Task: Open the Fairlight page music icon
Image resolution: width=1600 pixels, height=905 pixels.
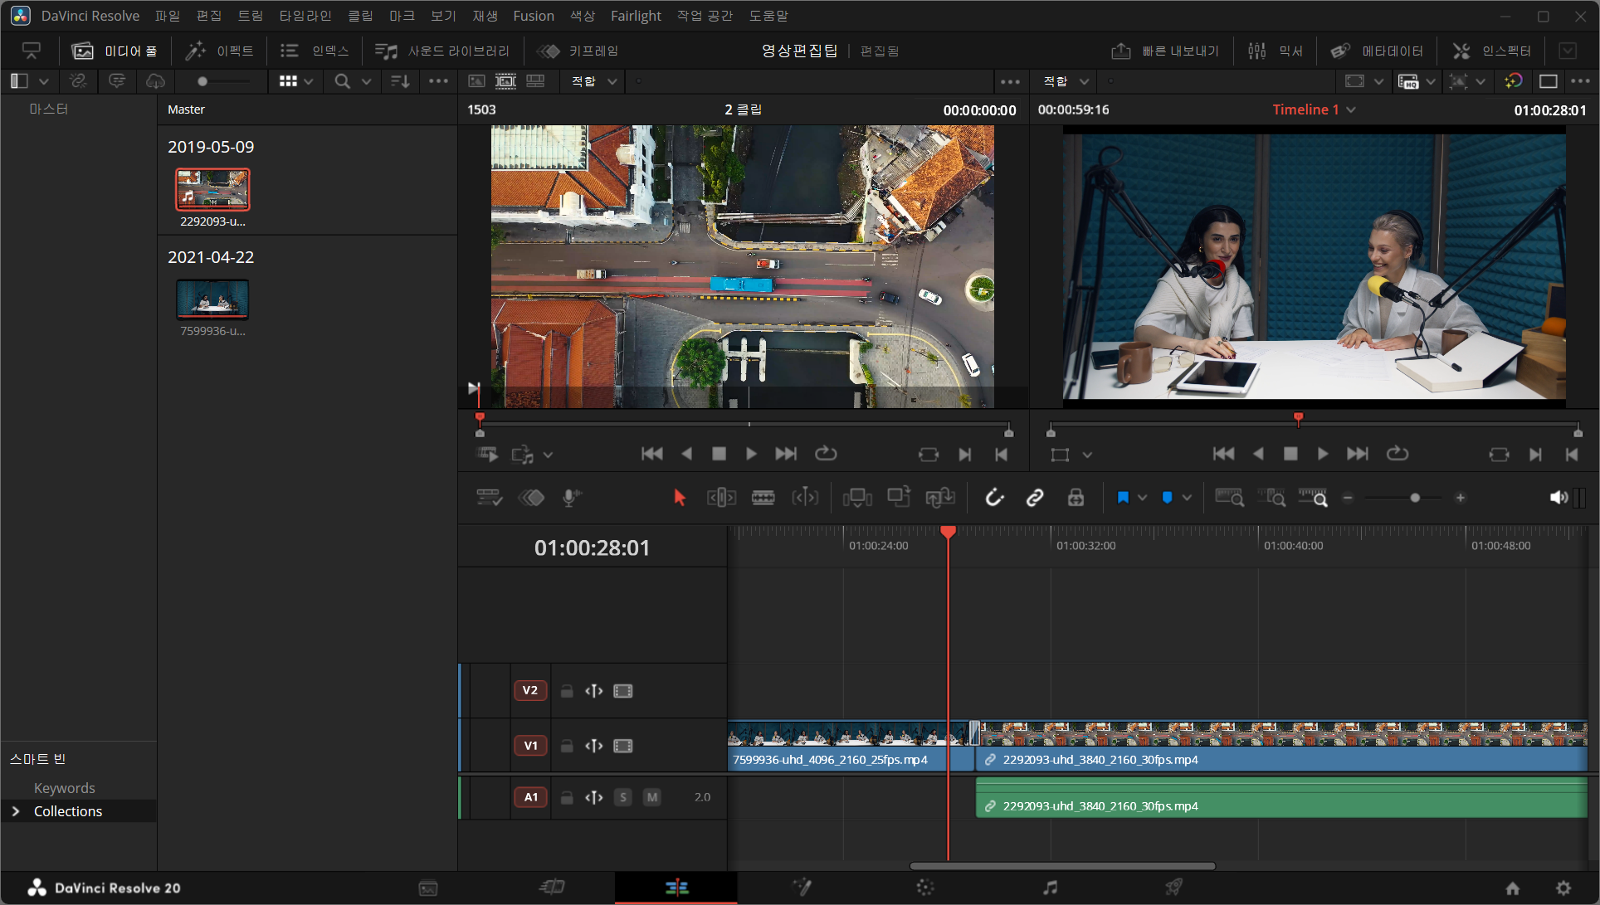Action: pyautogui.click(x=1050, y=888)
